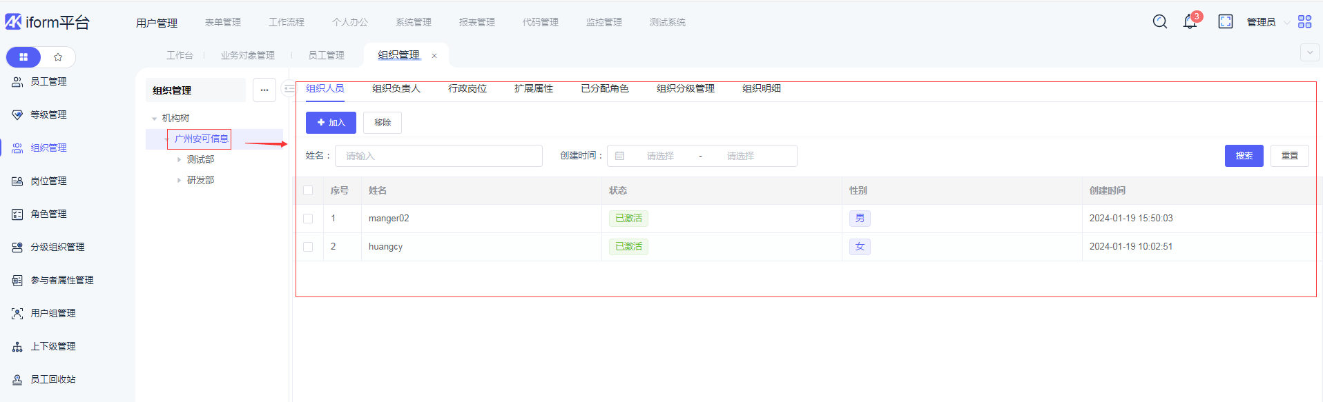Switch to favorites star view
Viewport: 1323px width, 402px height.
tap(58, 57)
